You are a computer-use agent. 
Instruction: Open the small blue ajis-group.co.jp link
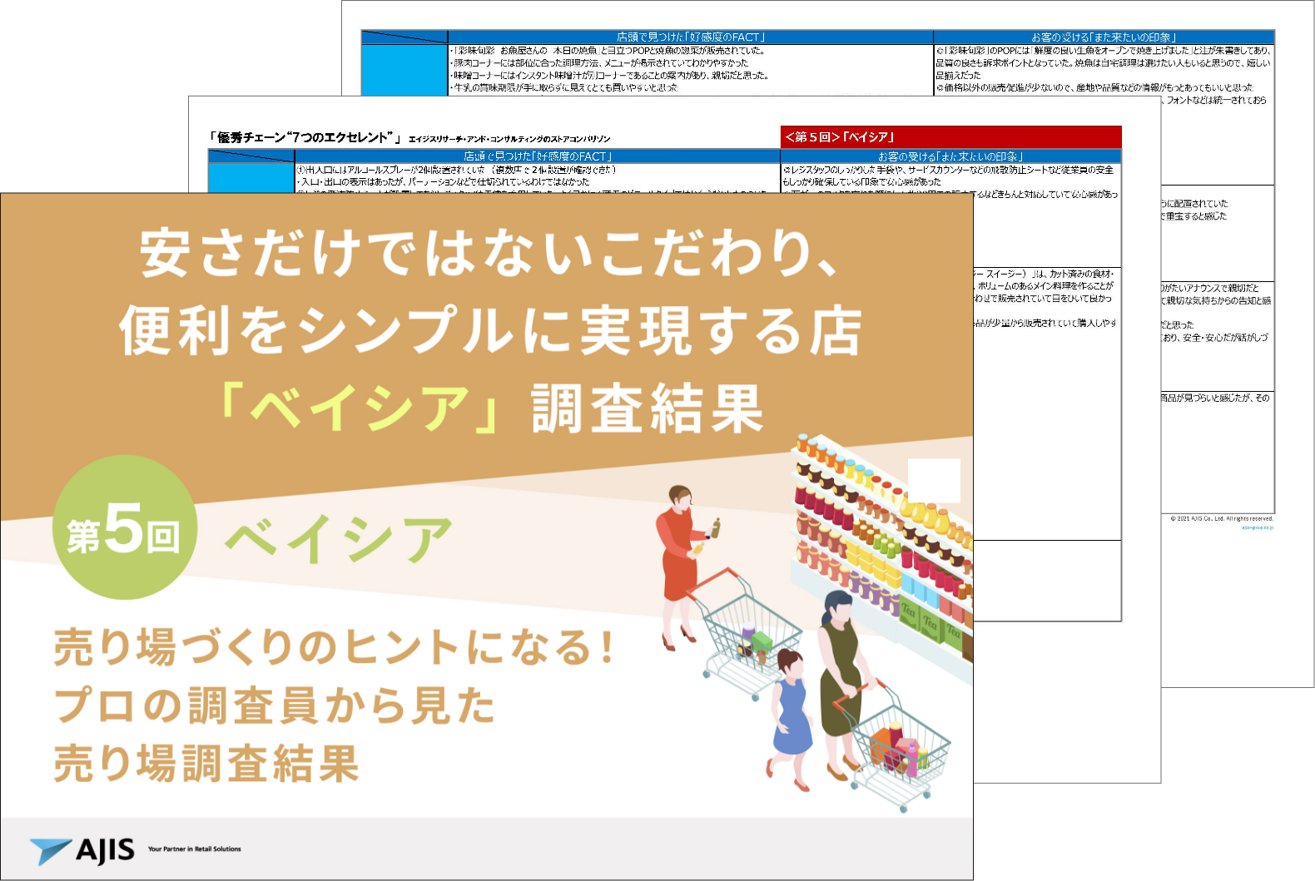(x=1258, y=527)
